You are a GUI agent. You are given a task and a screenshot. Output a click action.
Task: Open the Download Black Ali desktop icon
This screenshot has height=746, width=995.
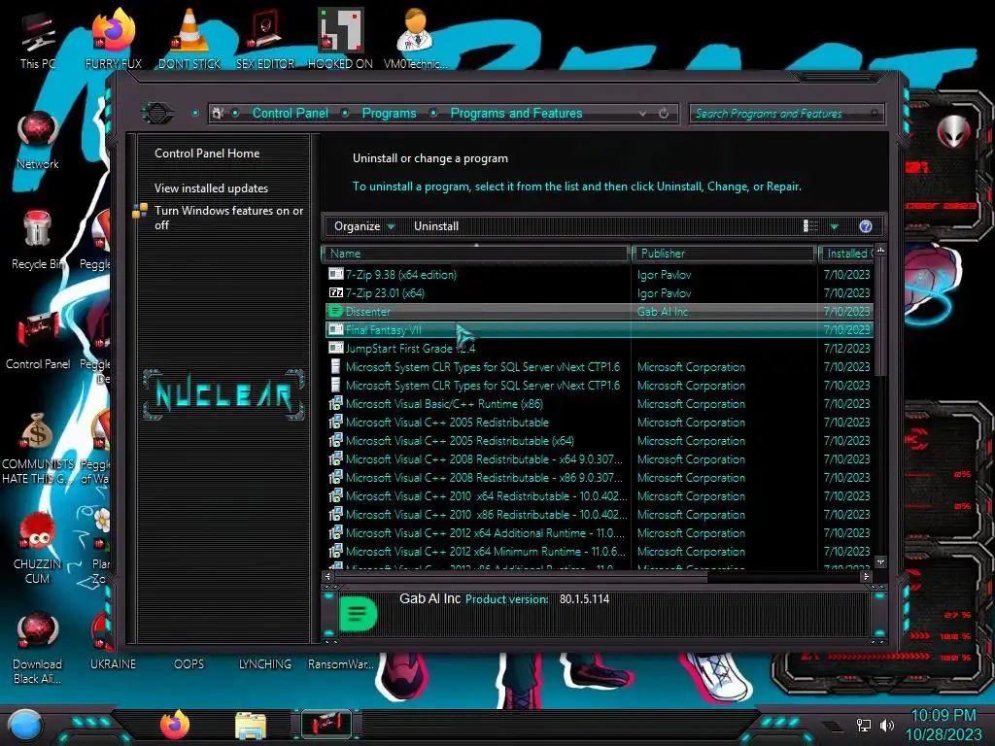point(38,647)
